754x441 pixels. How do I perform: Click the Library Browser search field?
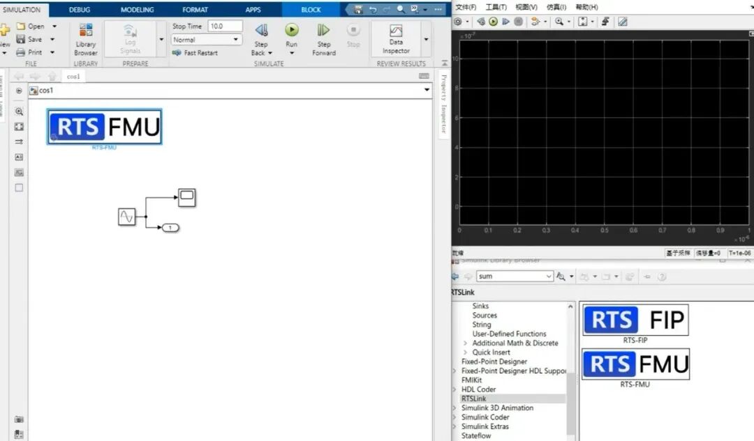[x=514, y=277]
